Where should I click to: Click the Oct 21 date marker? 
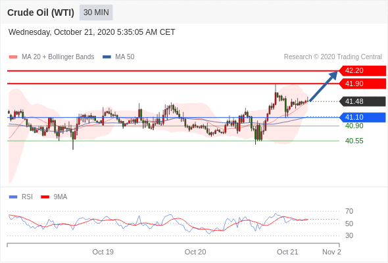[287, 252]
